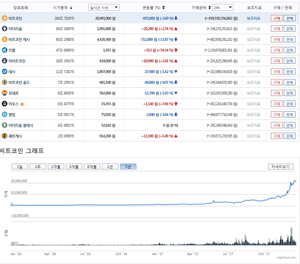Screen dimensions: 300x264
Task: Click the Ethereum diamond icon
Action: [x=5, y=29]
